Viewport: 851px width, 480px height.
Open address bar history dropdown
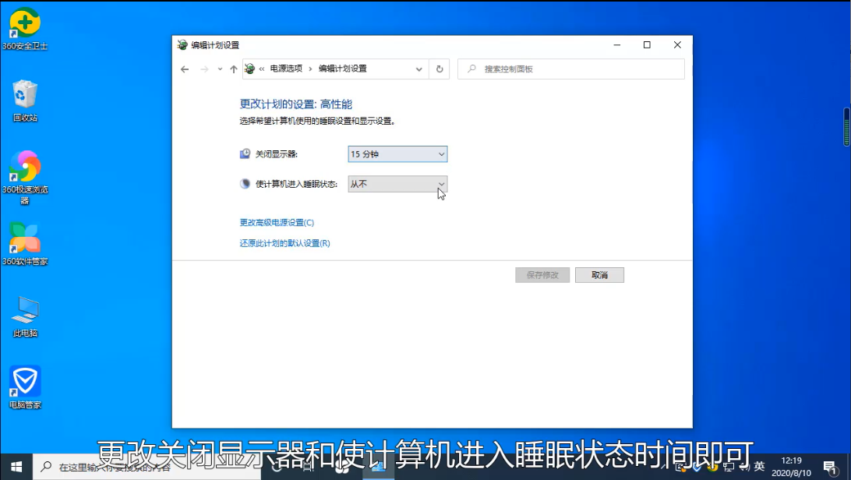coord(419,69)
